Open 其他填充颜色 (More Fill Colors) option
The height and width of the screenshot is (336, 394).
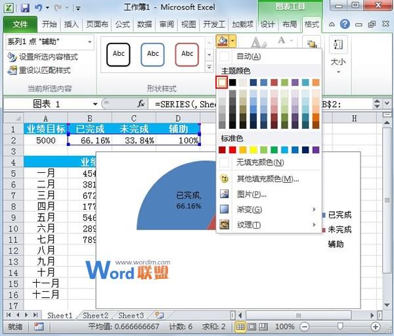[x=267, y=178]
